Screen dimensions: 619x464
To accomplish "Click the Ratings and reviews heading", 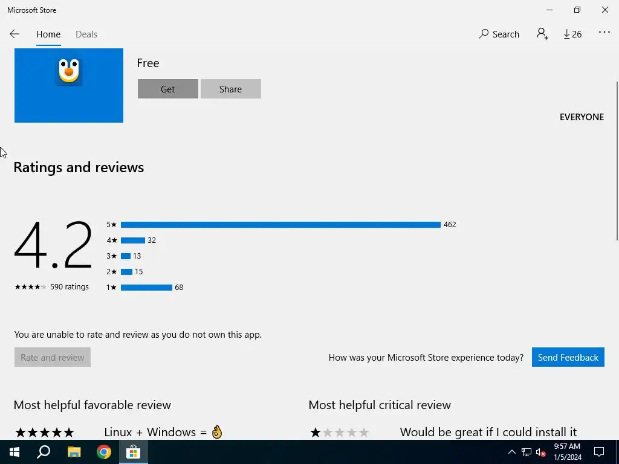I will pyautogui.click(x=79, y=167).
